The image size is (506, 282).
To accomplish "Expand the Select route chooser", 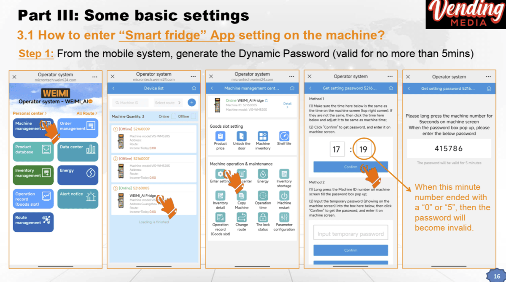I will tap(168, 103).
